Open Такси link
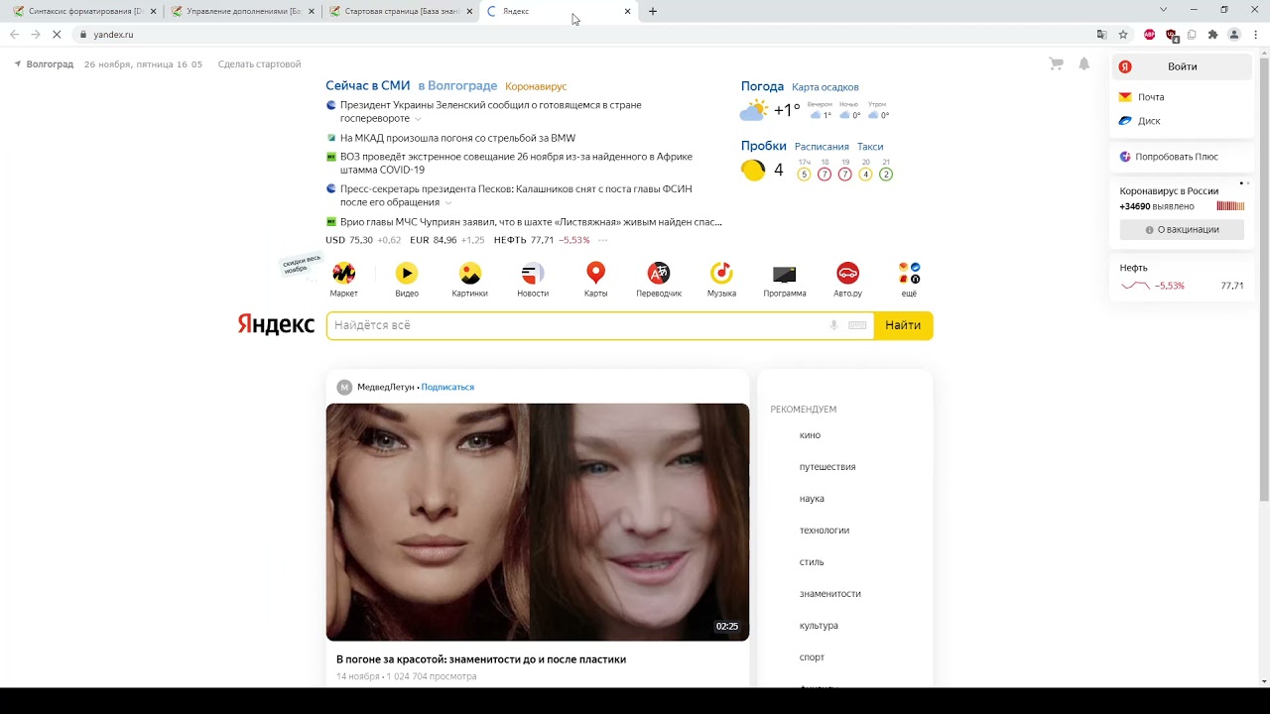 (870, 147)
